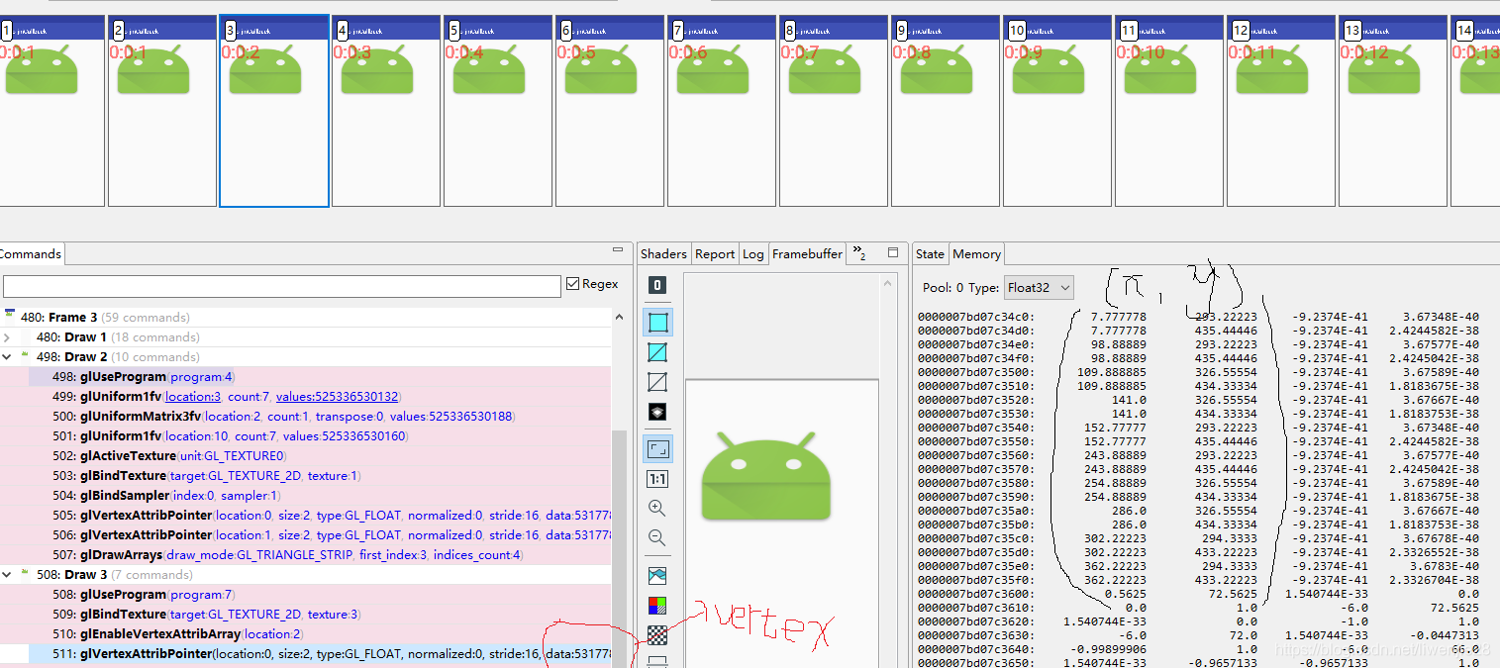Select the 500 glUniformMatrix3fv command
This screenshot has width=1500, height=668.
305,417
